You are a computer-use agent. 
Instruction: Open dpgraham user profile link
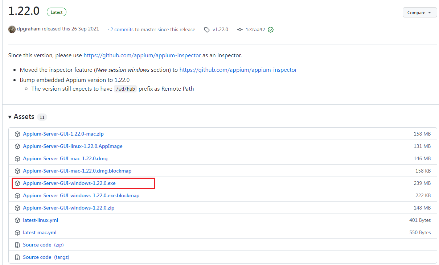coord(29,29)
